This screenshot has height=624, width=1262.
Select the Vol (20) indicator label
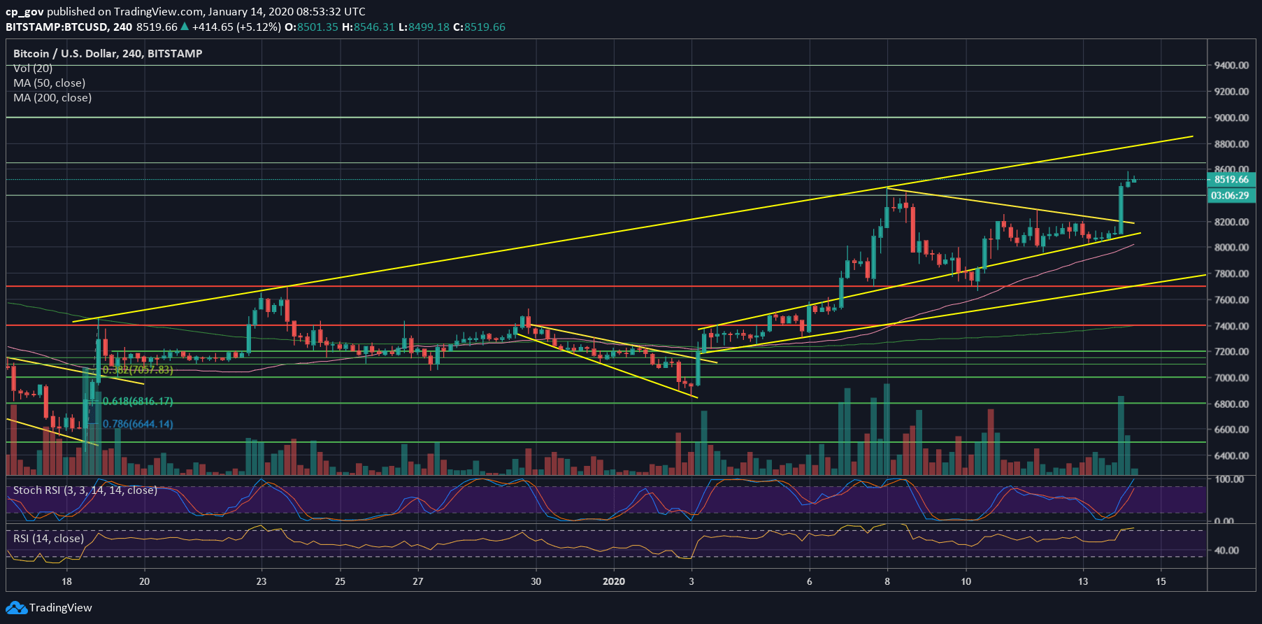[x=33, y=68]
